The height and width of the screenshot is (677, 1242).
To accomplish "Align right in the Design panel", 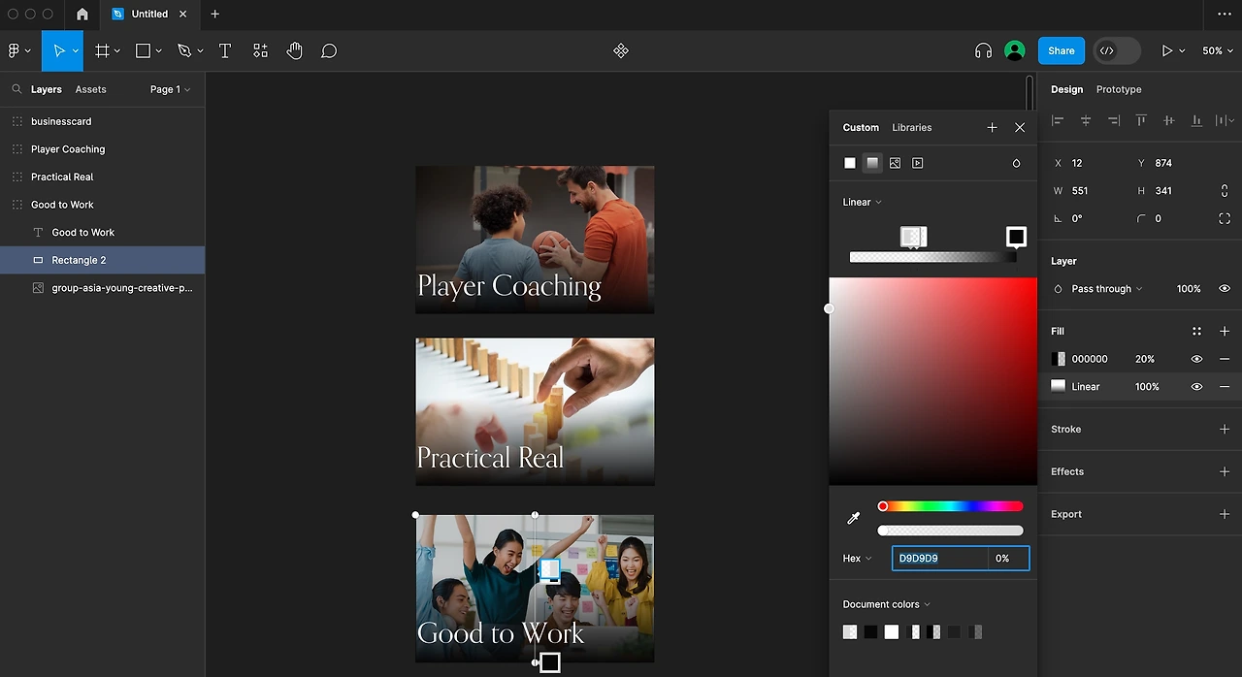I will (1114, 120).
